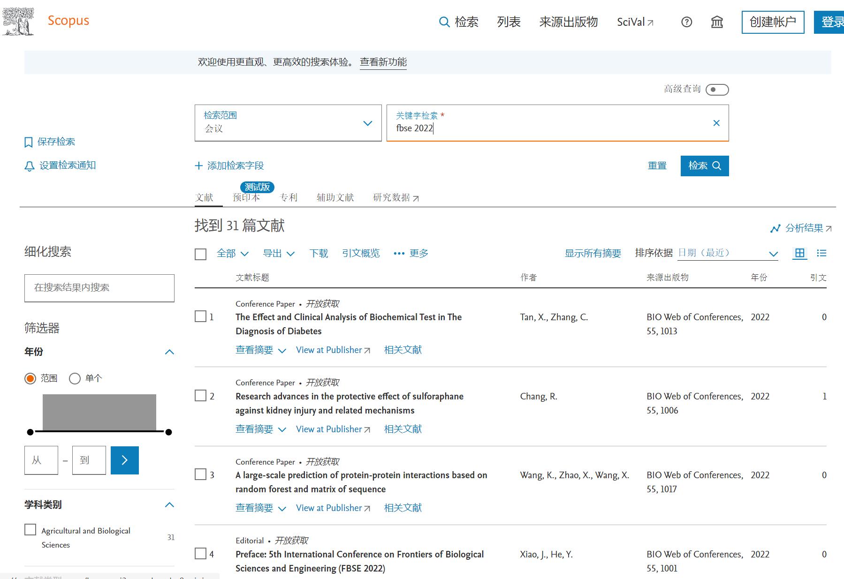This screenshot has width=844, height=579.
Task: Click the 下载 link
Action: click(x=319, y=254)
